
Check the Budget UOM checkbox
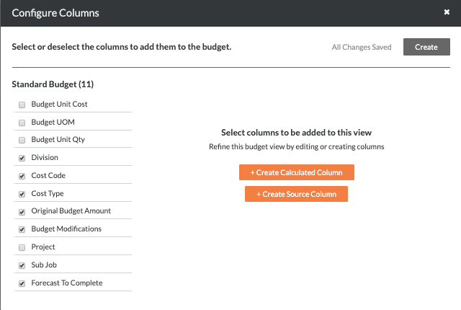tap(22, 123)
